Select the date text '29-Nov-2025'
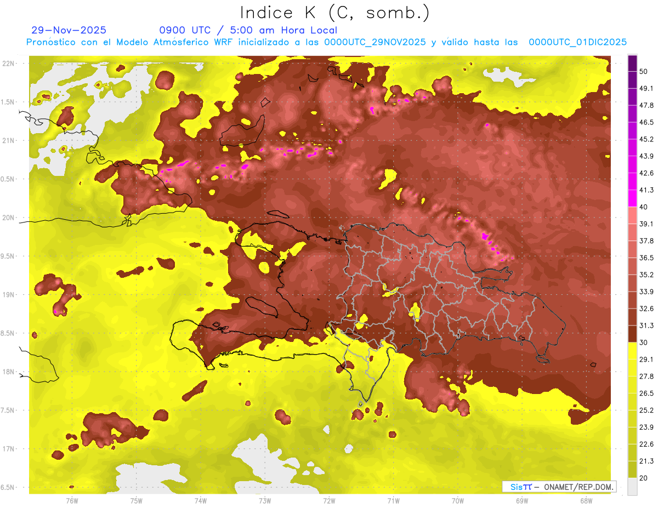The height and width of the screenshot is (508, 658). coord(69,30)
